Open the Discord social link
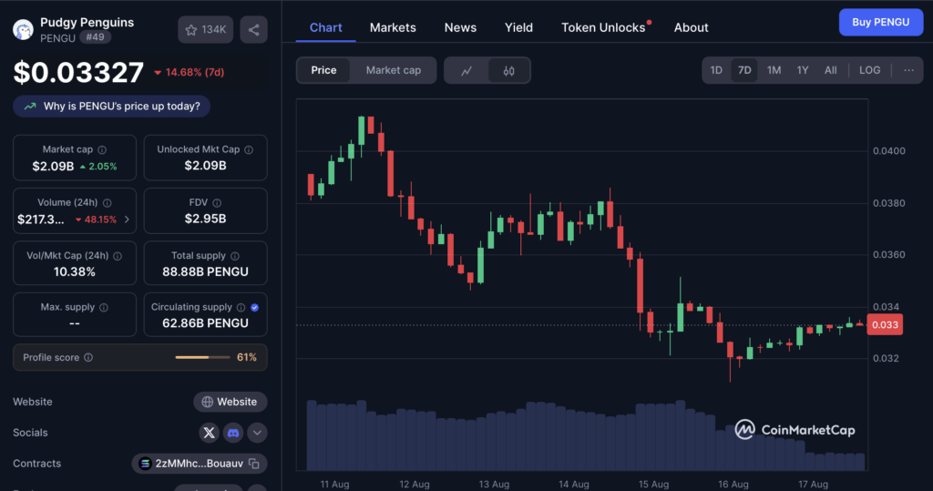933x491 pixels. (233, 433)
